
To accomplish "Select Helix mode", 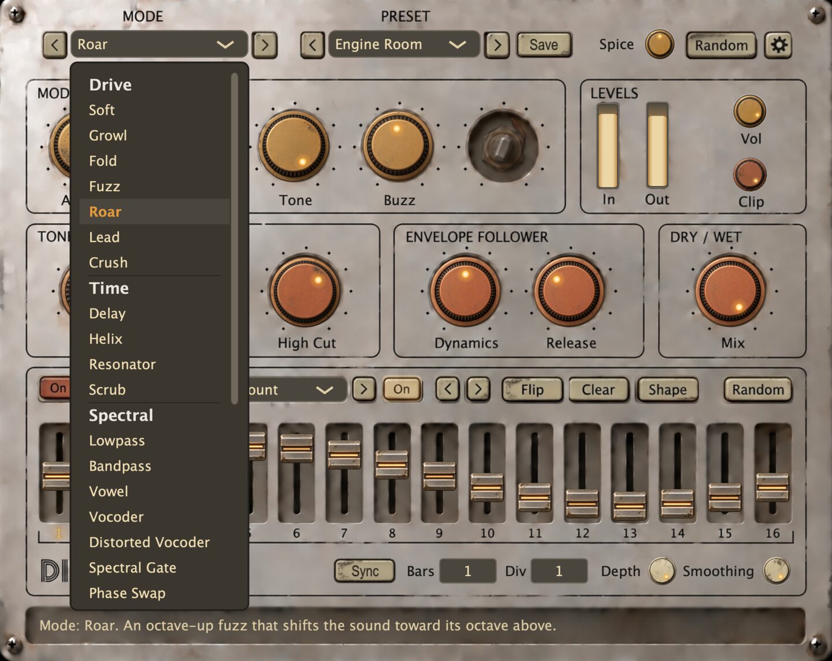I will tap(155, 339).
